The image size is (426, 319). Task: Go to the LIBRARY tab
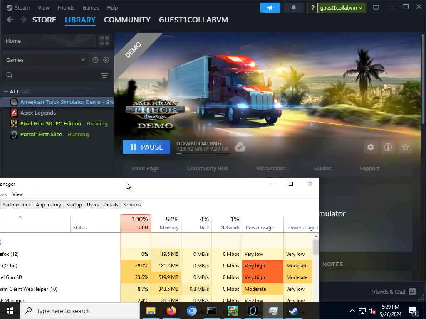pyautogui.click(x=80, y=20)
